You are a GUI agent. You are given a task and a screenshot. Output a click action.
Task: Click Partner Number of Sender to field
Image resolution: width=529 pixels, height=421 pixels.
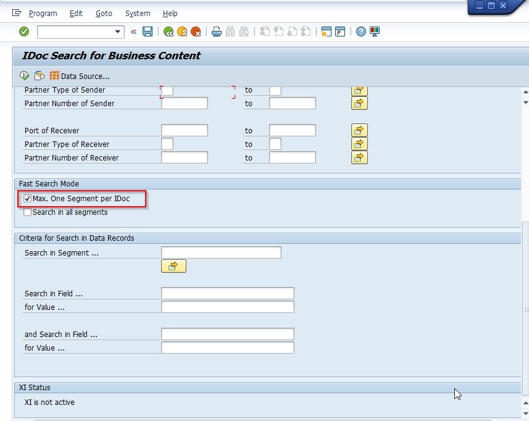click(293, 103)
